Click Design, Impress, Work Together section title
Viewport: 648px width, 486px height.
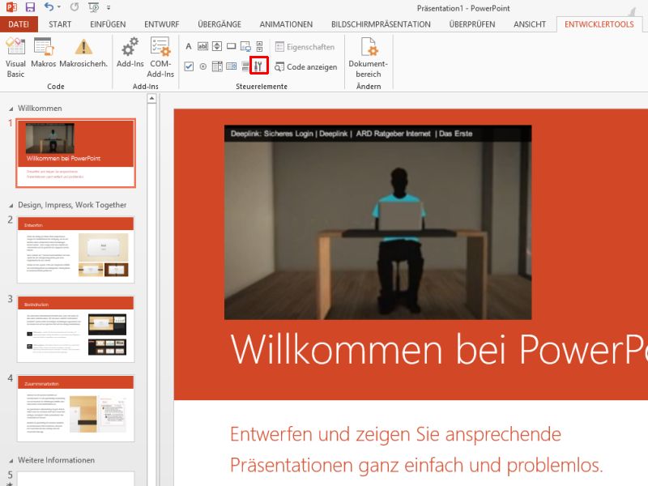(72, 205)
